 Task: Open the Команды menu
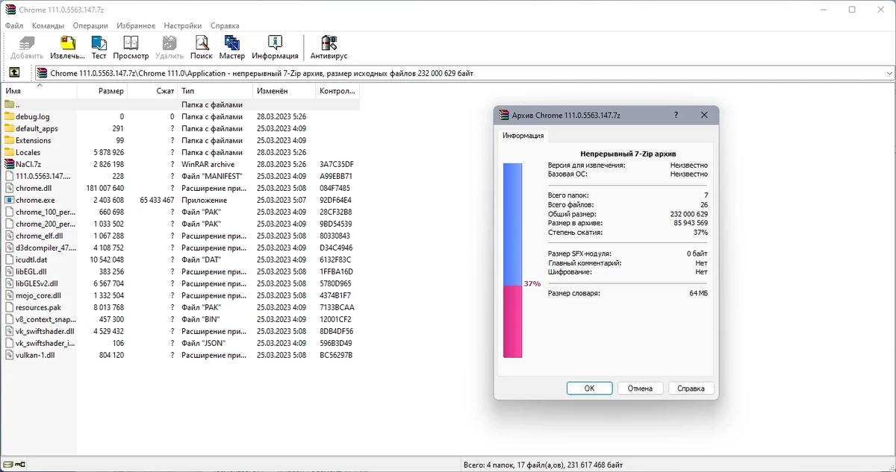click(48, 25)
